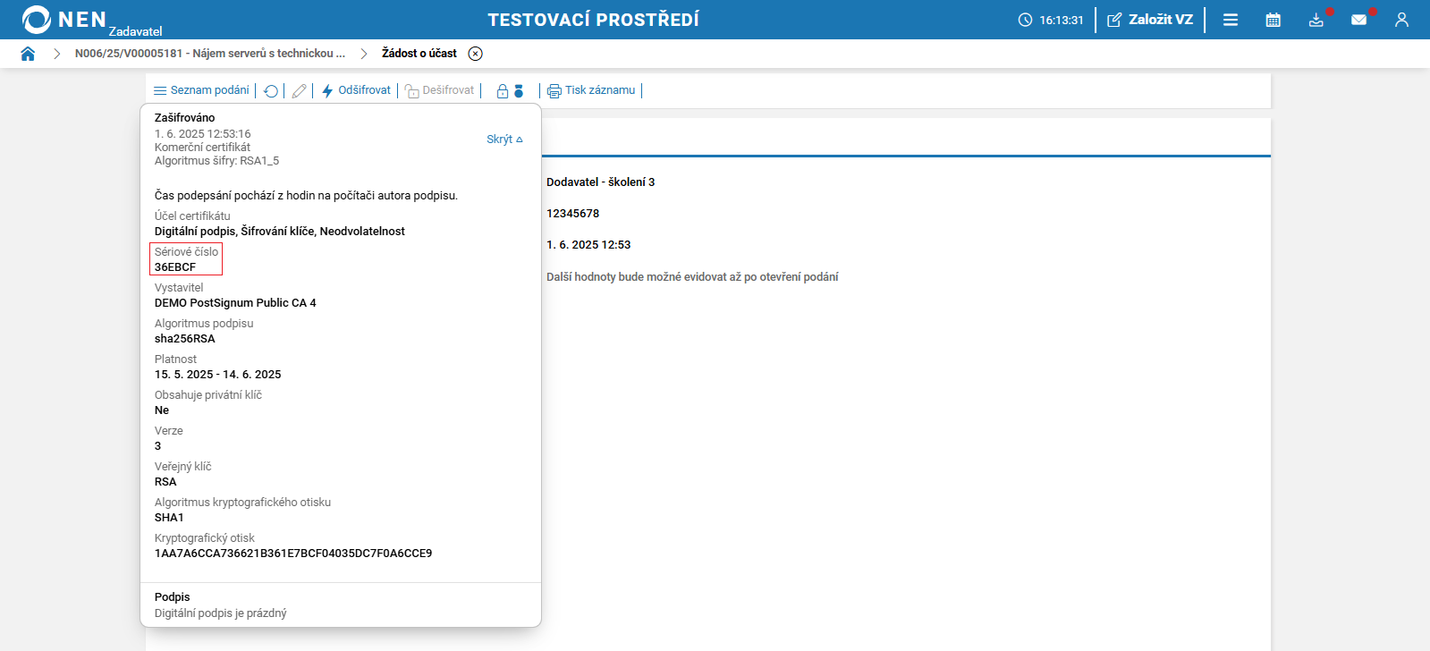The height and width of the screenshot is (651, 1430).
Task: Click the clock time display 16:13:31
Action: click(x=1051, y=20)
